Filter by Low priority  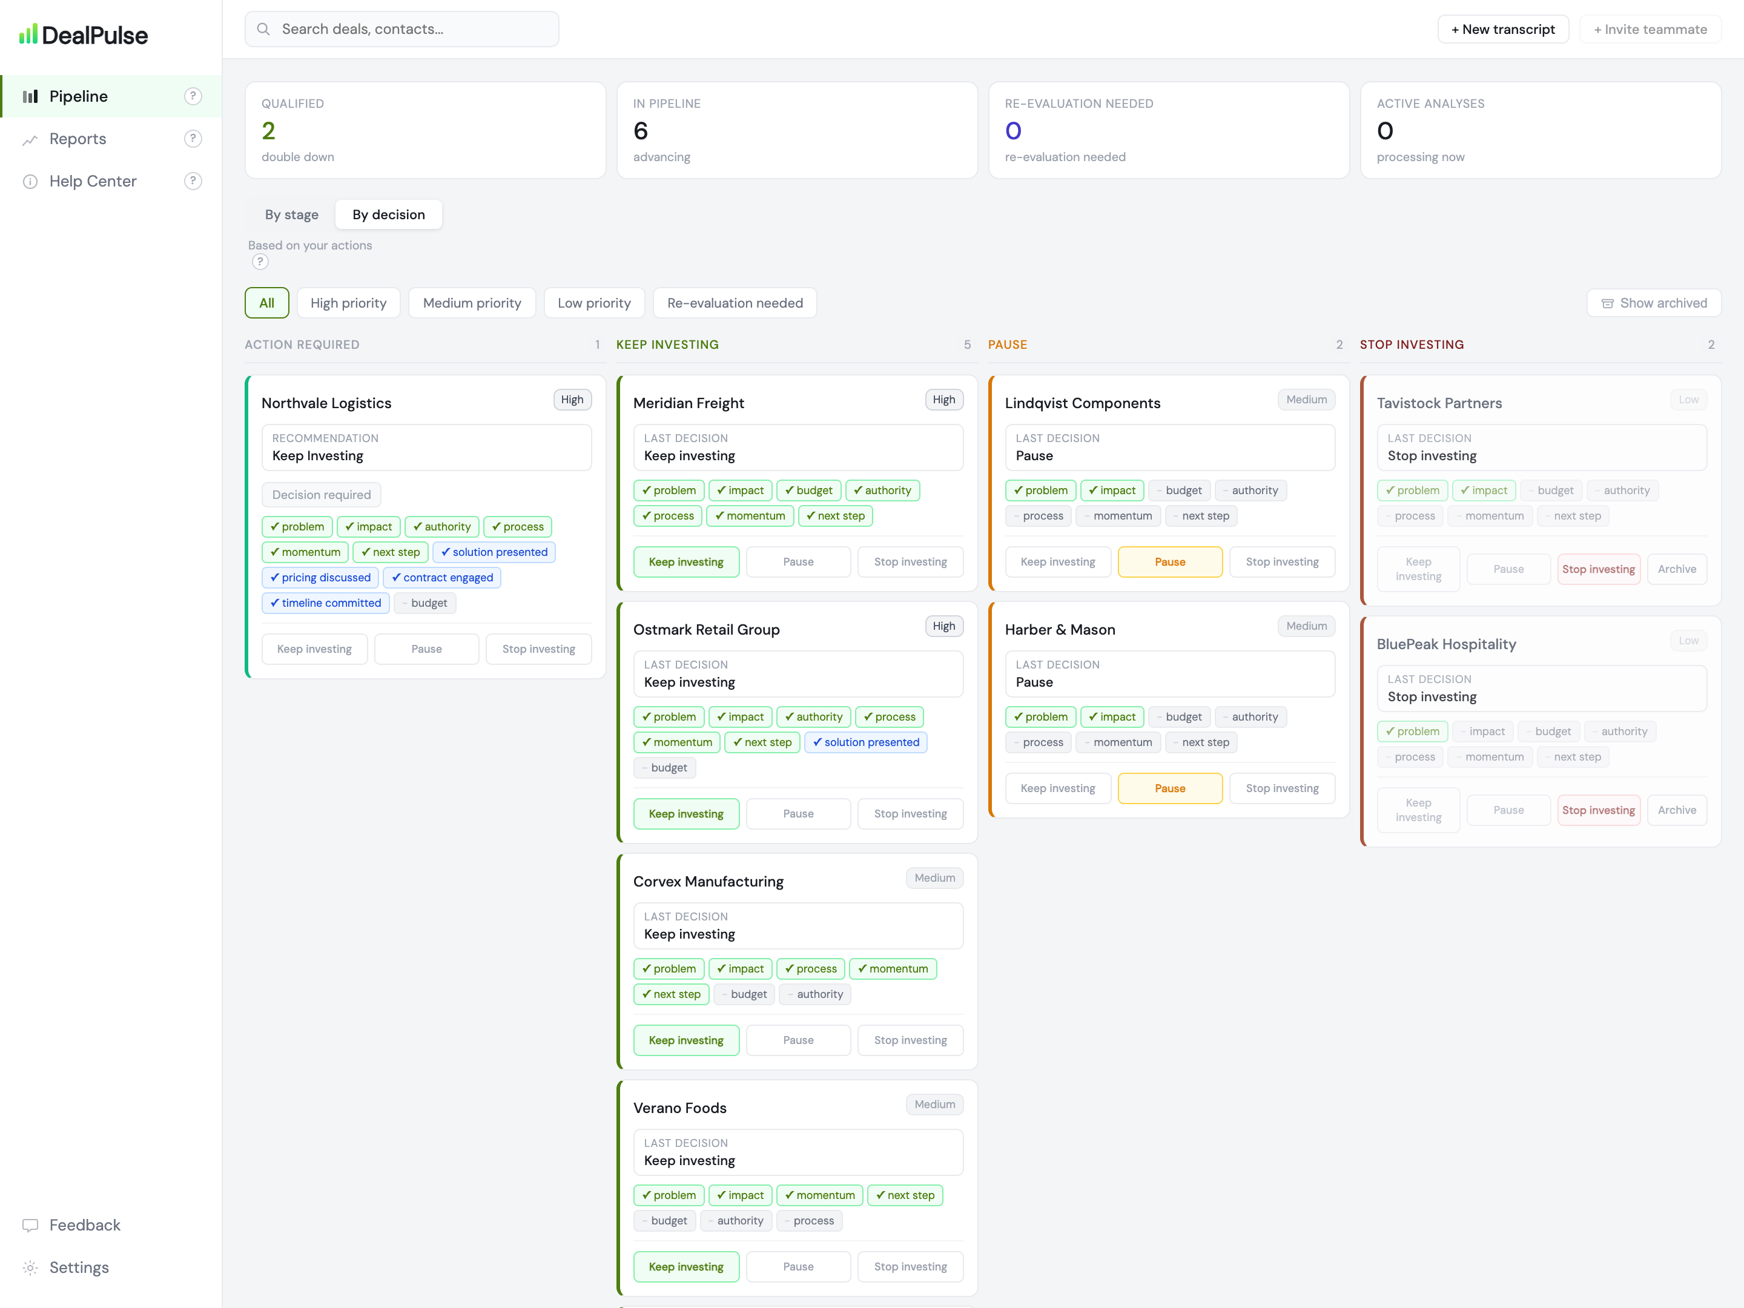(x=595, y=303)
